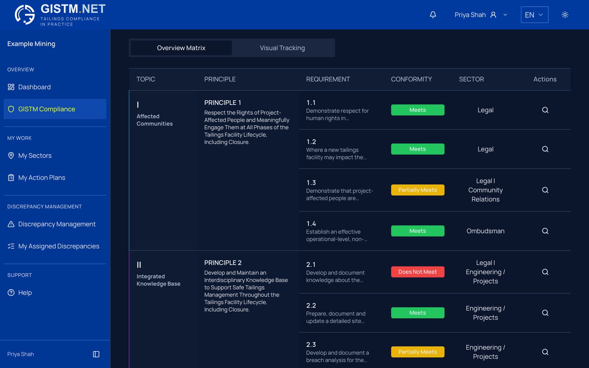
Task: Select the PRINCIPLE 2 heading
Action: click(223, 263)
